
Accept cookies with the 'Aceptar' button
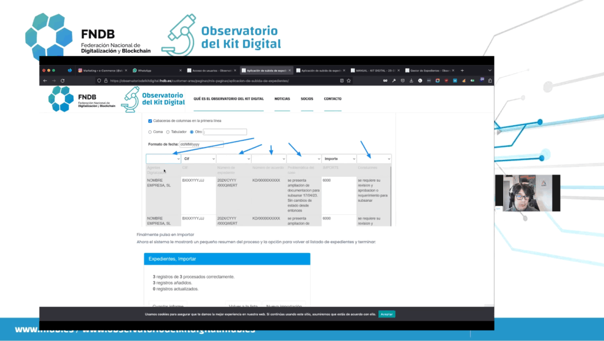click(x=386, y=314)
